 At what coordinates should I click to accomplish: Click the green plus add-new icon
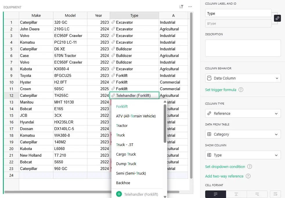(x=119, y=194)
